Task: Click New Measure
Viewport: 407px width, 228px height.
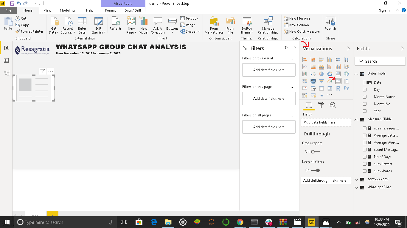Action: [x=297, y=18]
